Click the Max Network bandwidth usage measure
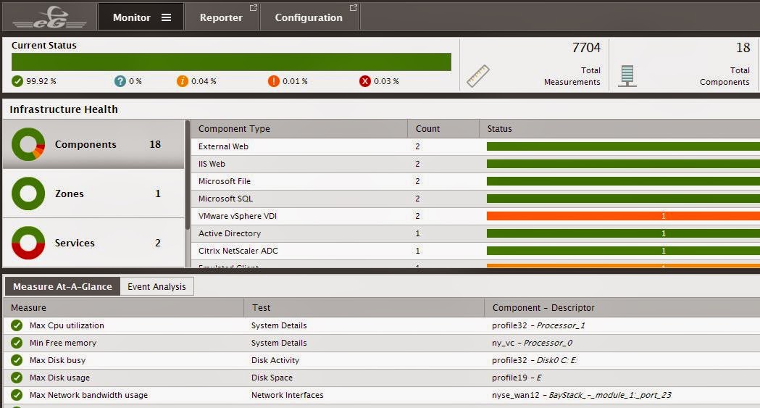The image size is (760, 408). pos(88,396)
